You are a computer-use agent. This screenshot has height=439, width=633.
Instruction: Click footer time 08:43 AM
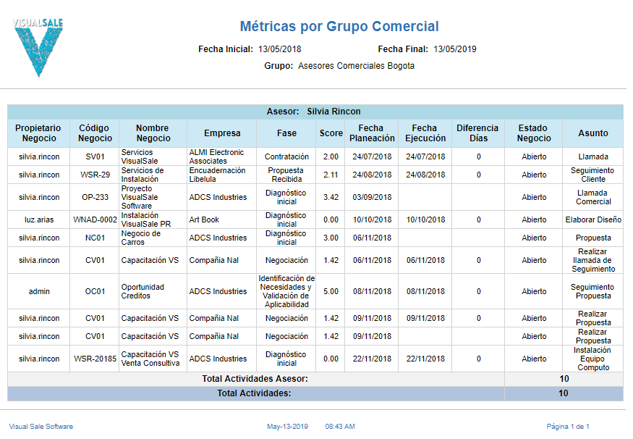coord(340,427)
